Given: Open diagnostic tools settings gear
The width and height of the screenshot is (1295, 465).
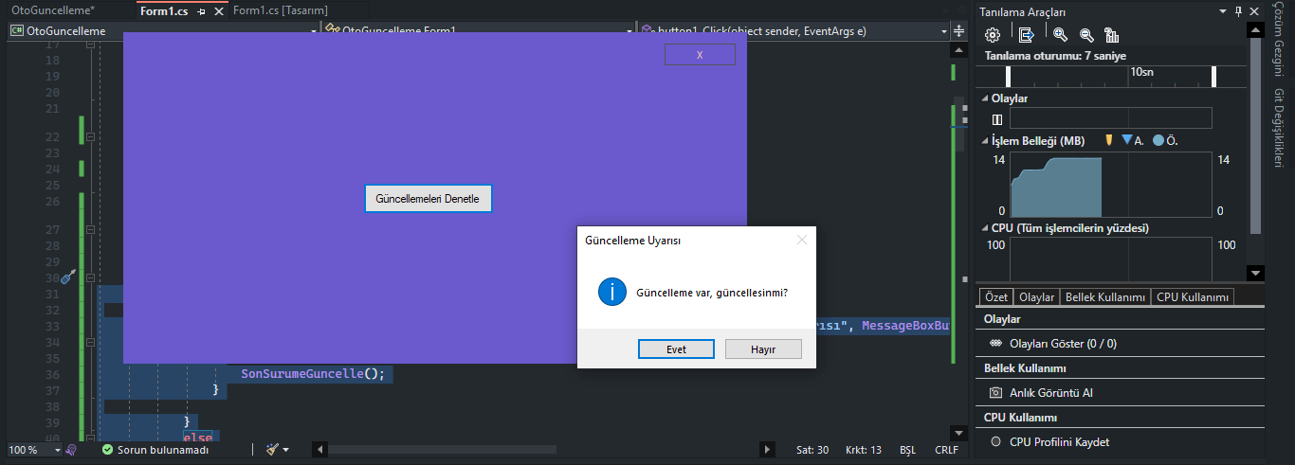Looking at the screenshot, I should click(x=993, y=35).
